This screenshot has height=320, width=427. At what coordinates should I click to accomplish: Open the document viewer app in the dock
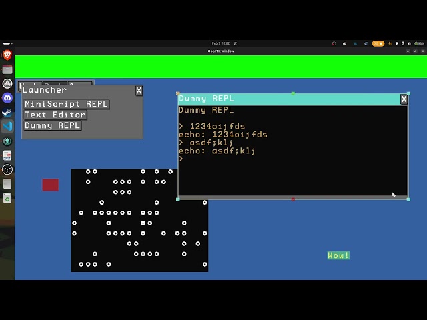coord(7,155)
